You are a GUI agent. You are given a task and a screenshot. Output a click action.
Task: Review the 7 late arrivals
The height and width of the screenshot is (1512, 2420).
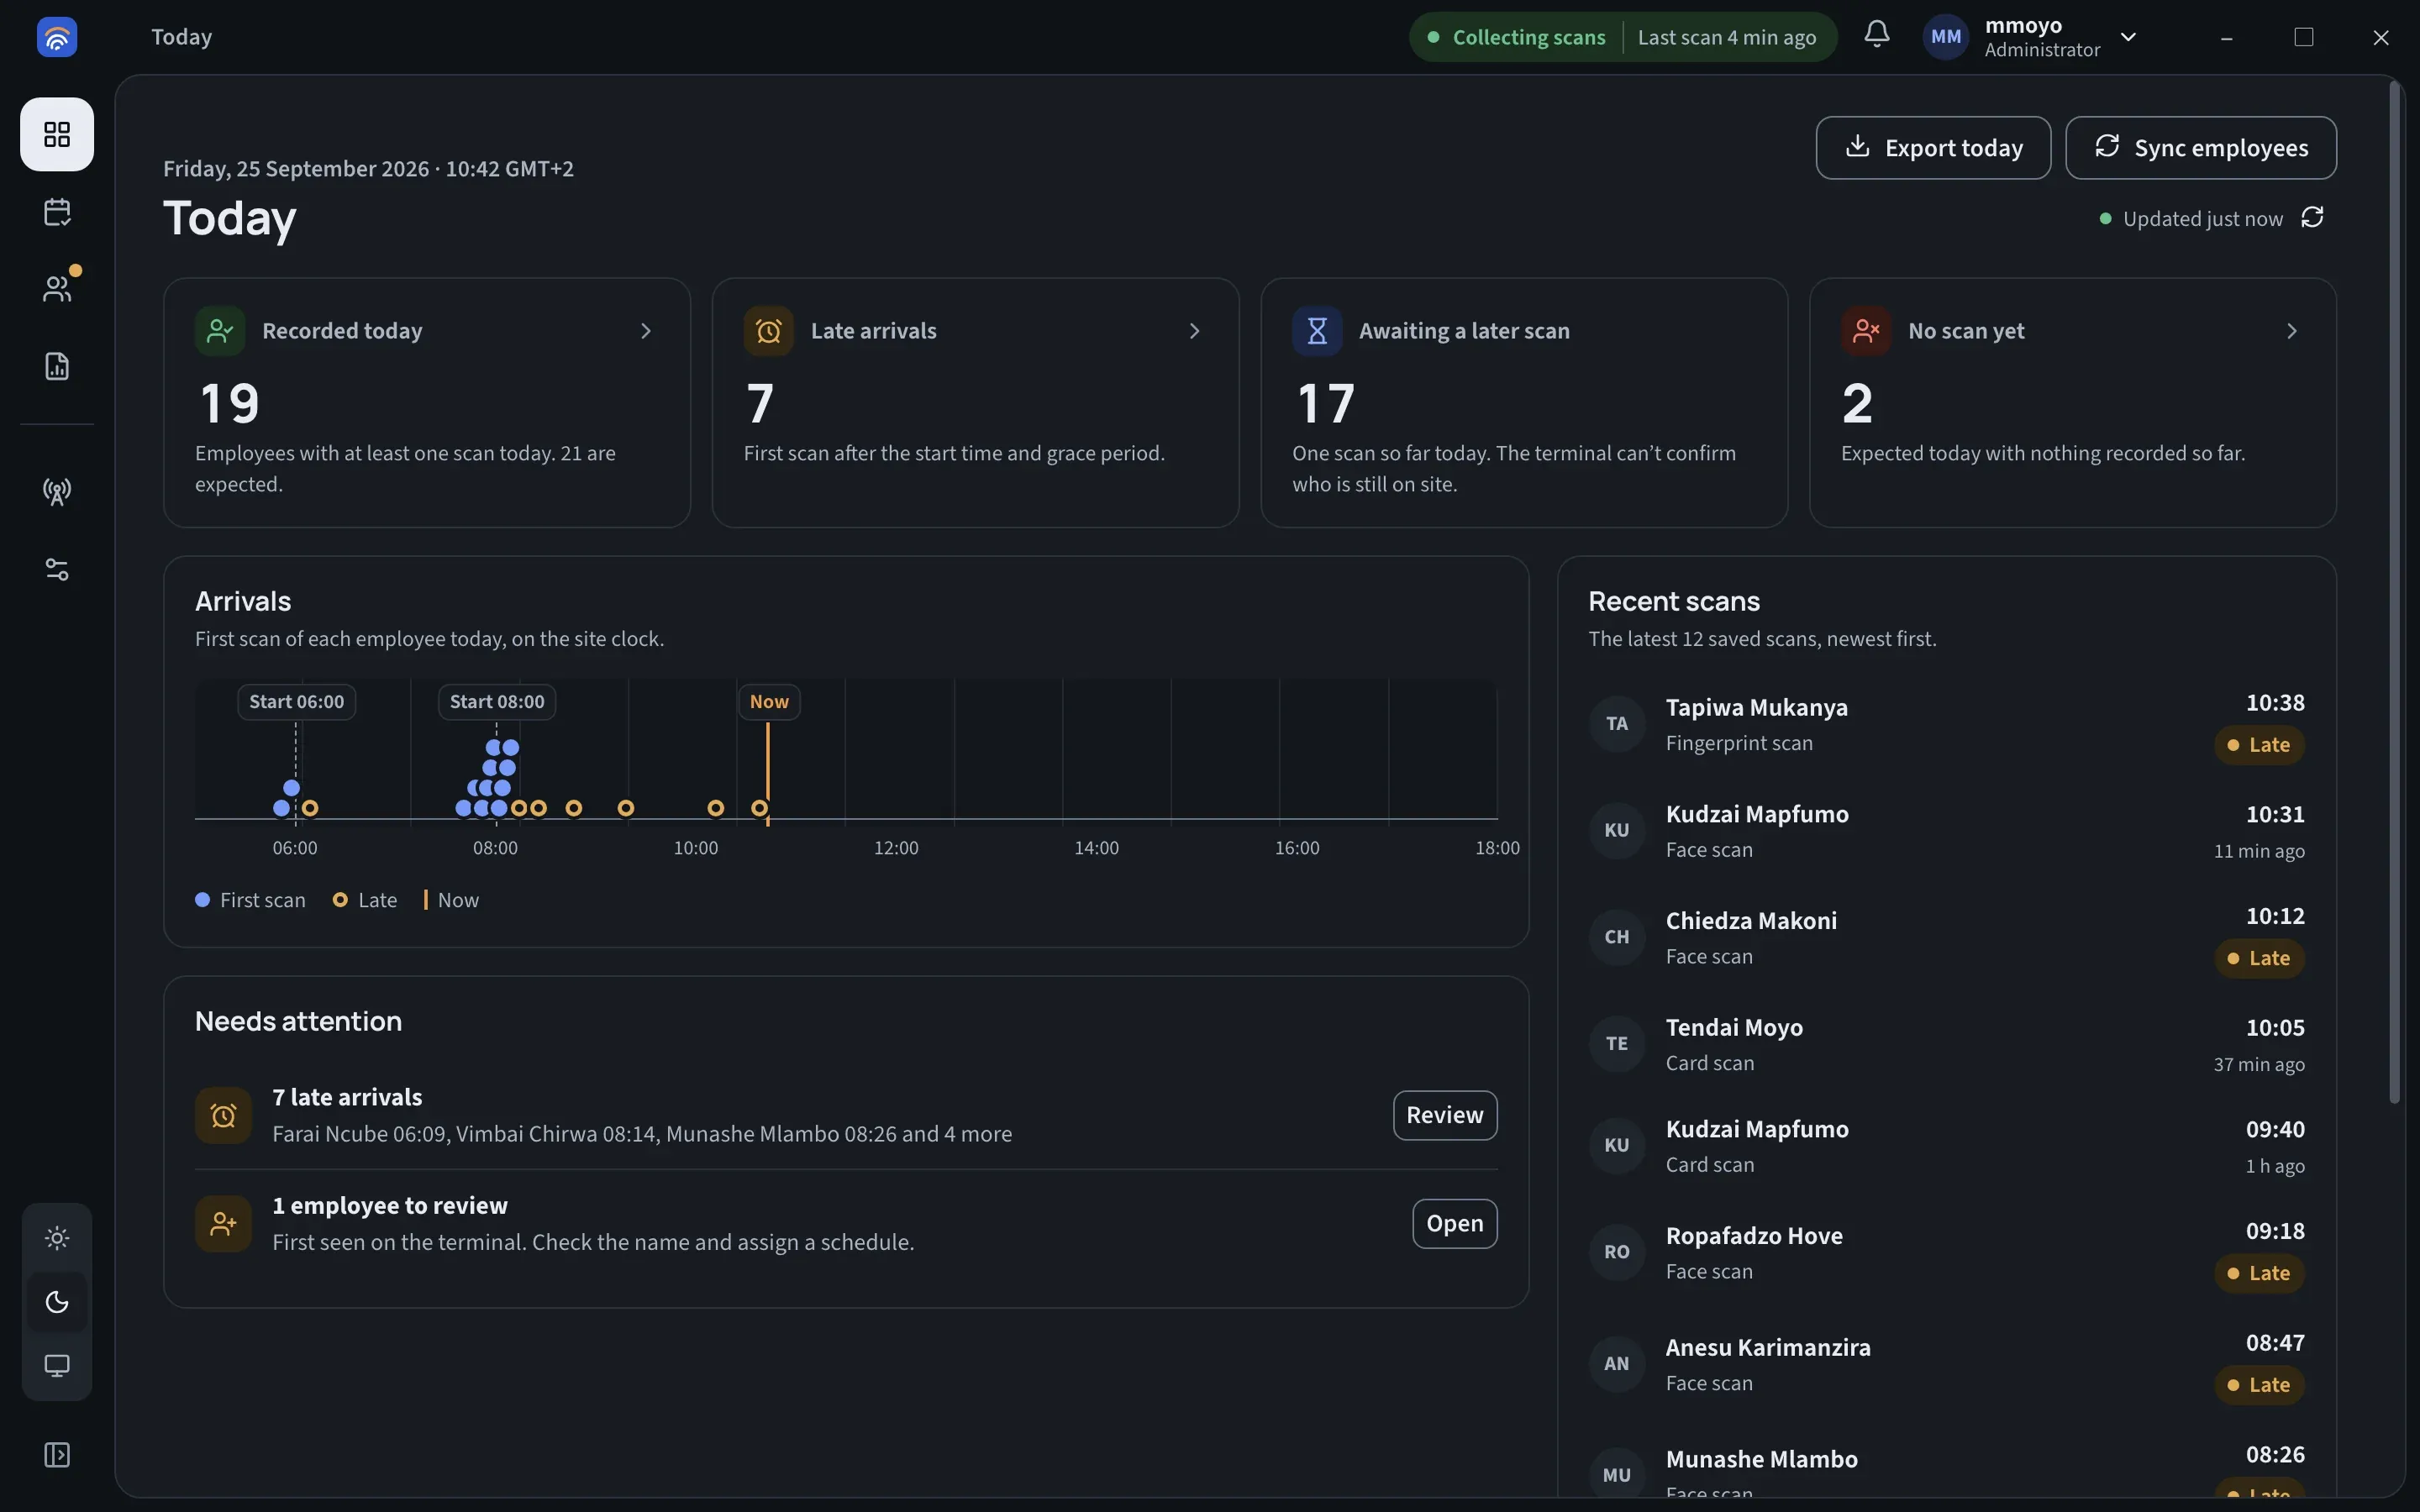click(x=1445, y=1115)
